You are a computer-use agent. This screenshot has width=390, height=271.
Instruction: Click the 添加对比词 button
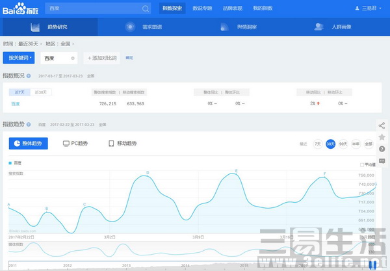click(102, 58)
